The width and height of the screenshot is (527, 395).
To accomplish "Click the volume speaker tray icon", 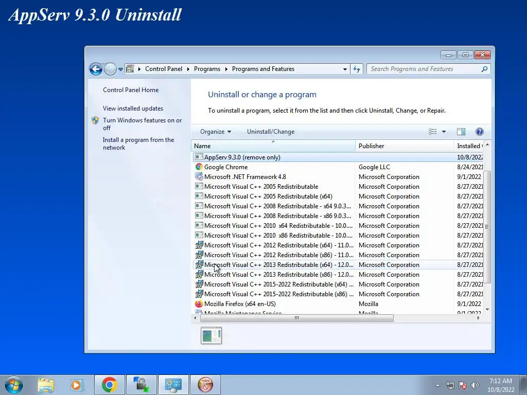I will pyautogui.click(x=475, y=385).
